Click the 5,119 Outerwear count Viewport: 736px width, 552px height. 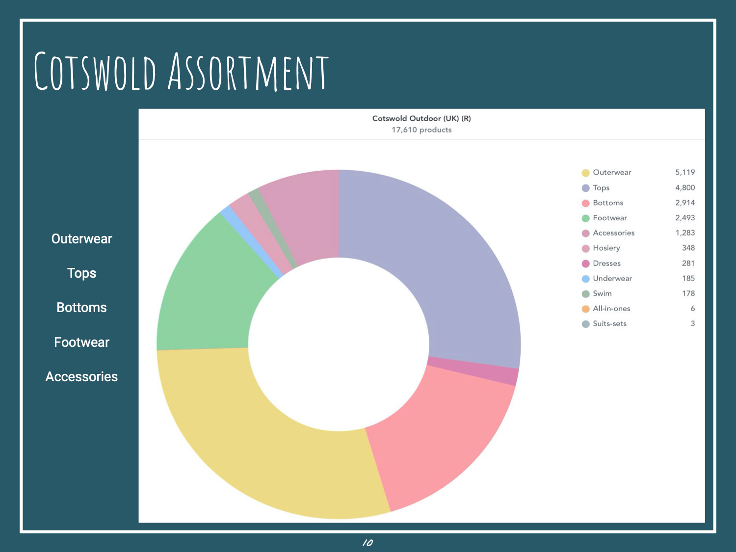click(x=685, y=172)
